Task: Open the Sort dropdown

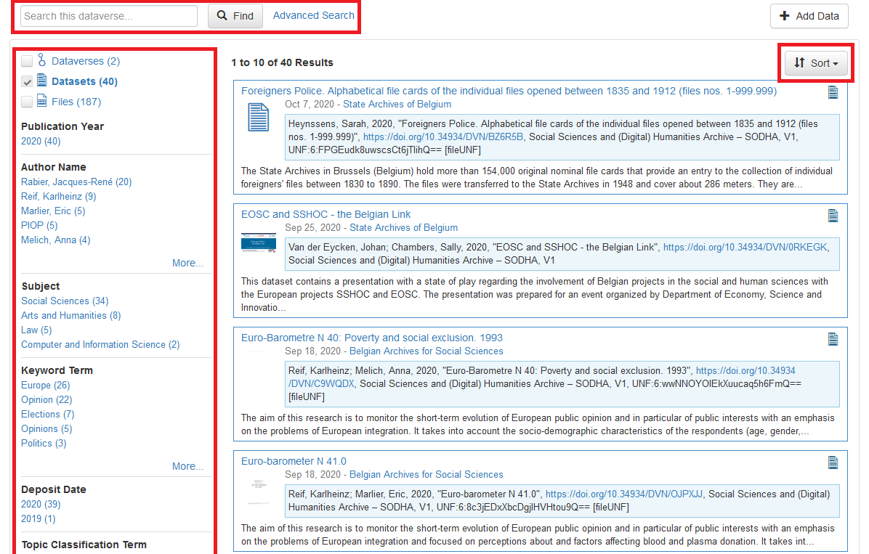Action: coord(816,63)
